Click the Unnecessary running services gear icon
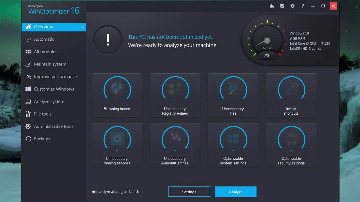360x202 pixels. click(117, 139)
